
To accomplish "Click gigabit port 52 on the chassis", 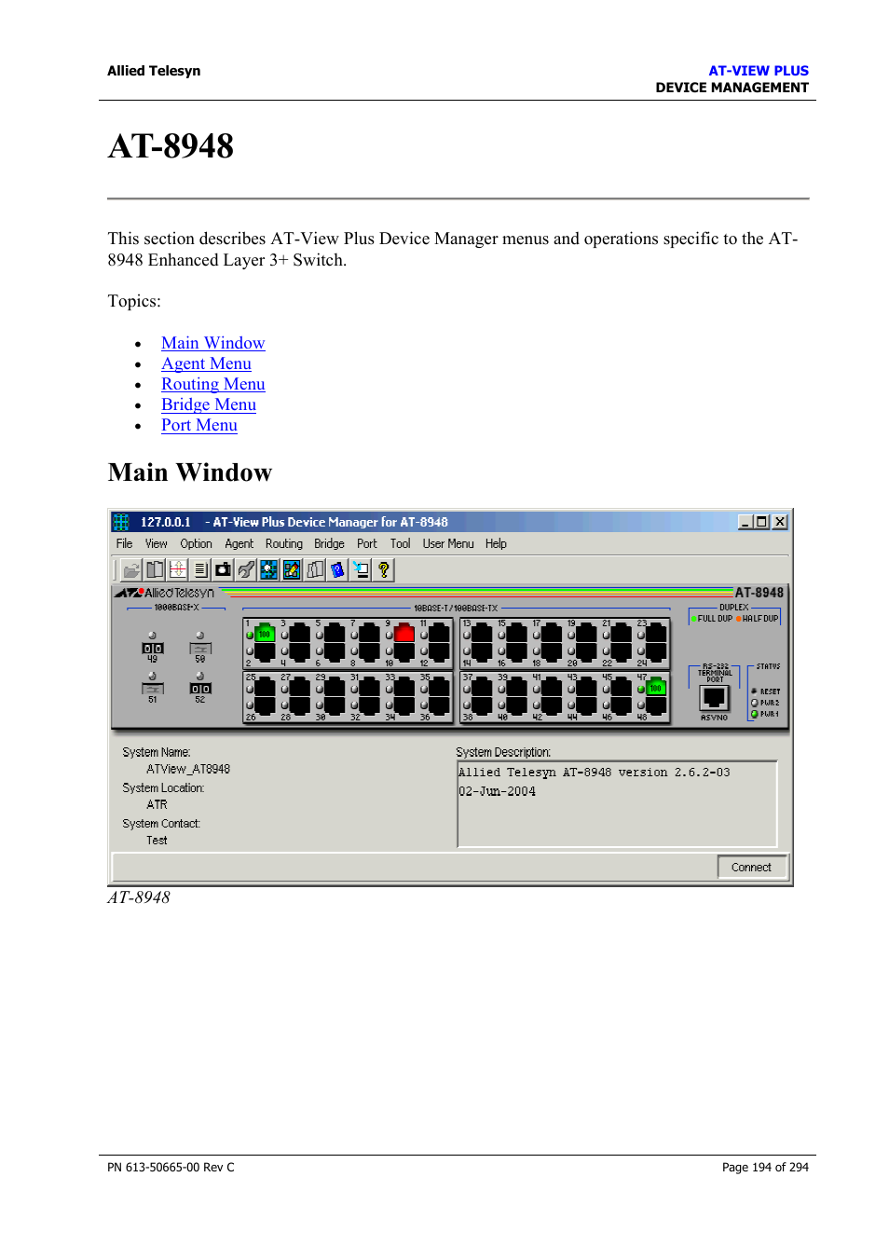I will point(200,689).
